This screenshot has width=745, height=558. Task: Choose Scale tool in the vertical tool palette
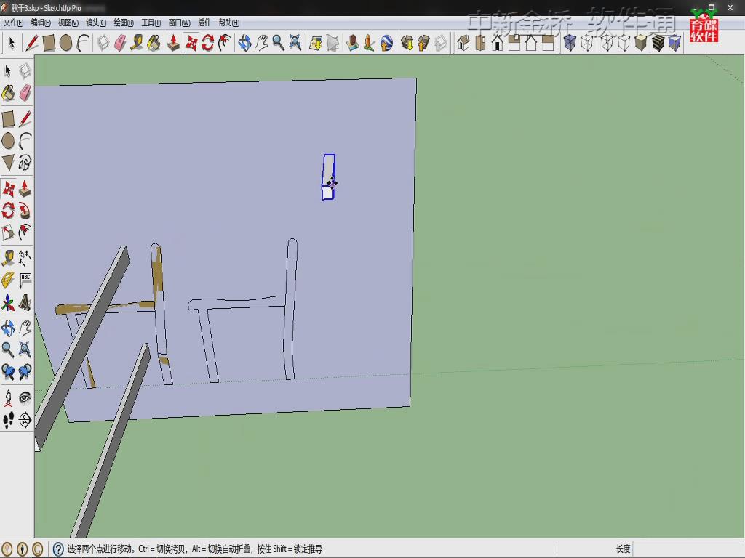(x=8, y=232)
